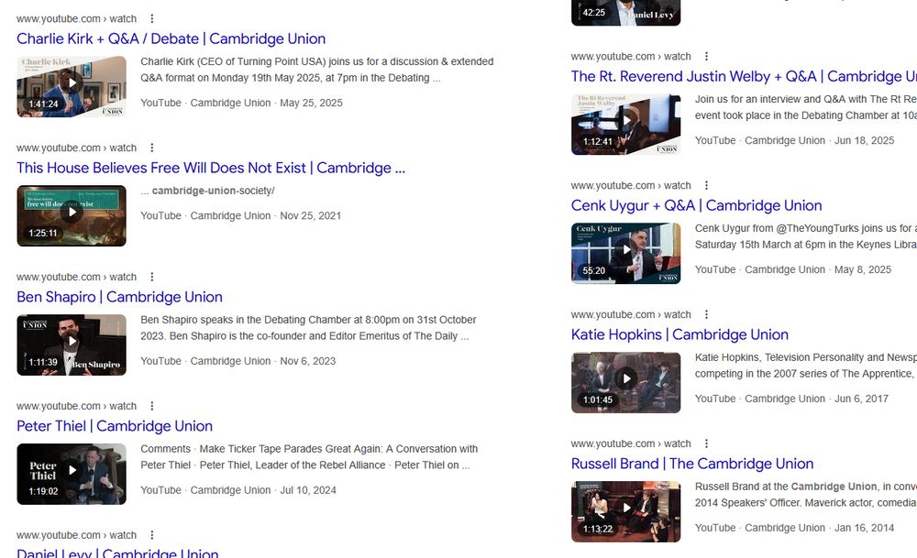Image resolution: width=917 pixels, height=558 pixels.
Task: Open the Cenk Uygur + Q&A link
Action: [697, 205]
